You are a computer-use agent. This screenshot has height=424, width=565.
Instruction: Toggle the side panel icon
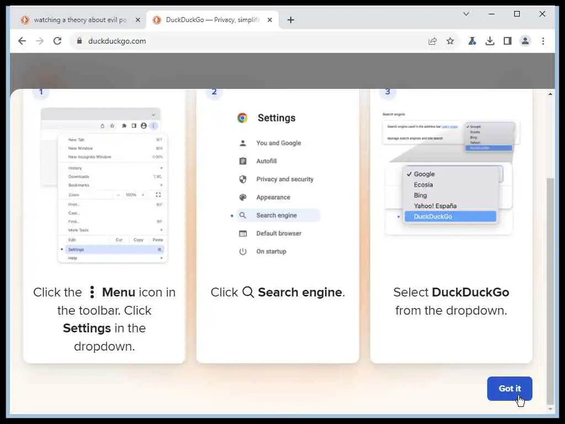coord(508,41)
